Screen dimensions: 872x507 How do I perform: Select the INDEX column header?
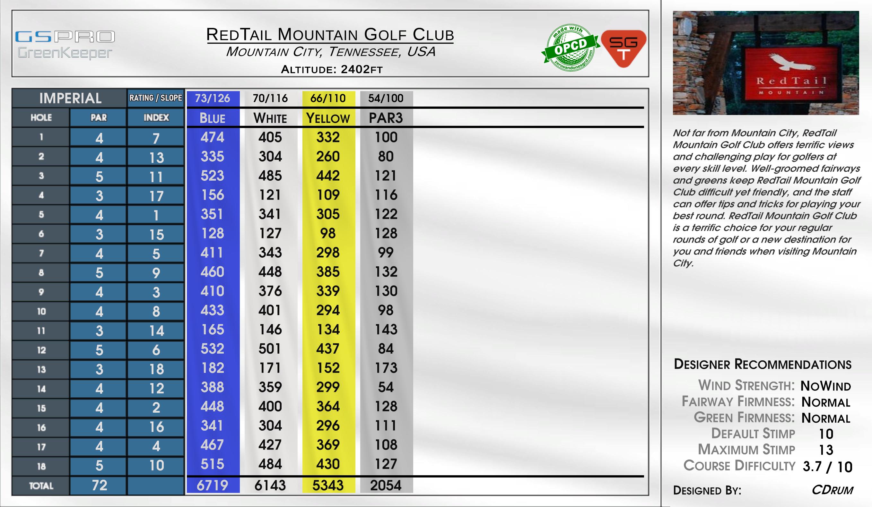pos(156,117)
